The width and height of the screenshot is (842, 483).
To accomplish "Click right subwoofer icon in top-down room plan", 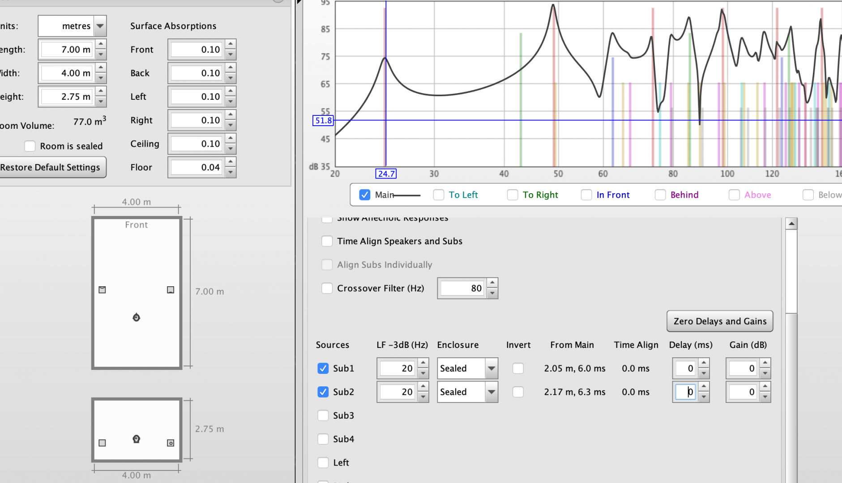I will pos(171,290).
